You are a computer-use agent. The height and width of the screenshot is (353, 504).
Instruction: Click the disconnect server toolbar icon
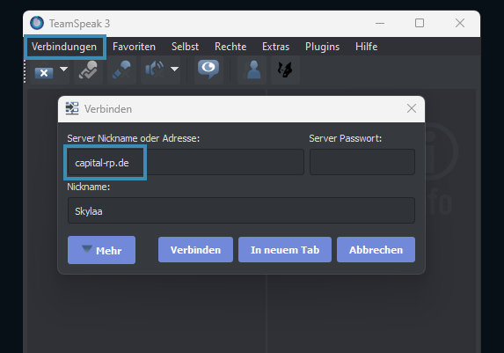point(44,70)
